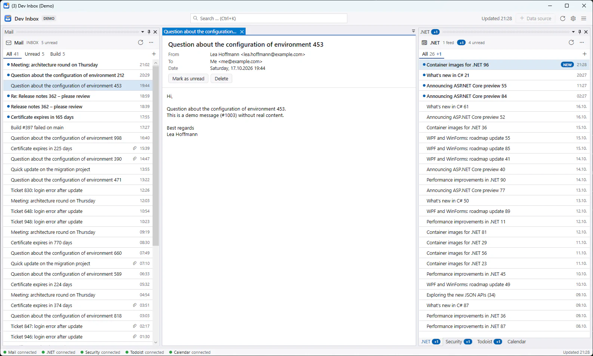Close the .NET panel
Image resolution: width=593 pixels, height=356 pixels.
coord(586,32)
